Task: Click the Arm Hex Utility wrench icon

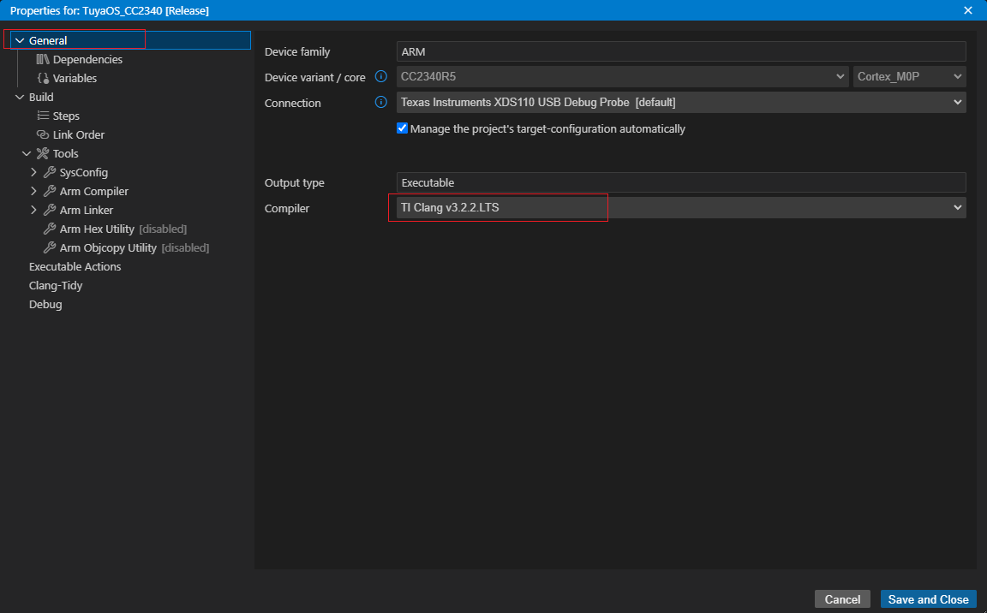Action: (x=50, y=229)
